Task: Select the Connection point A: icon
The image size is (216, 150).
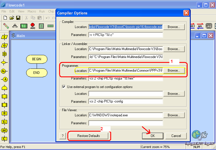Action: tap(4, 71)
